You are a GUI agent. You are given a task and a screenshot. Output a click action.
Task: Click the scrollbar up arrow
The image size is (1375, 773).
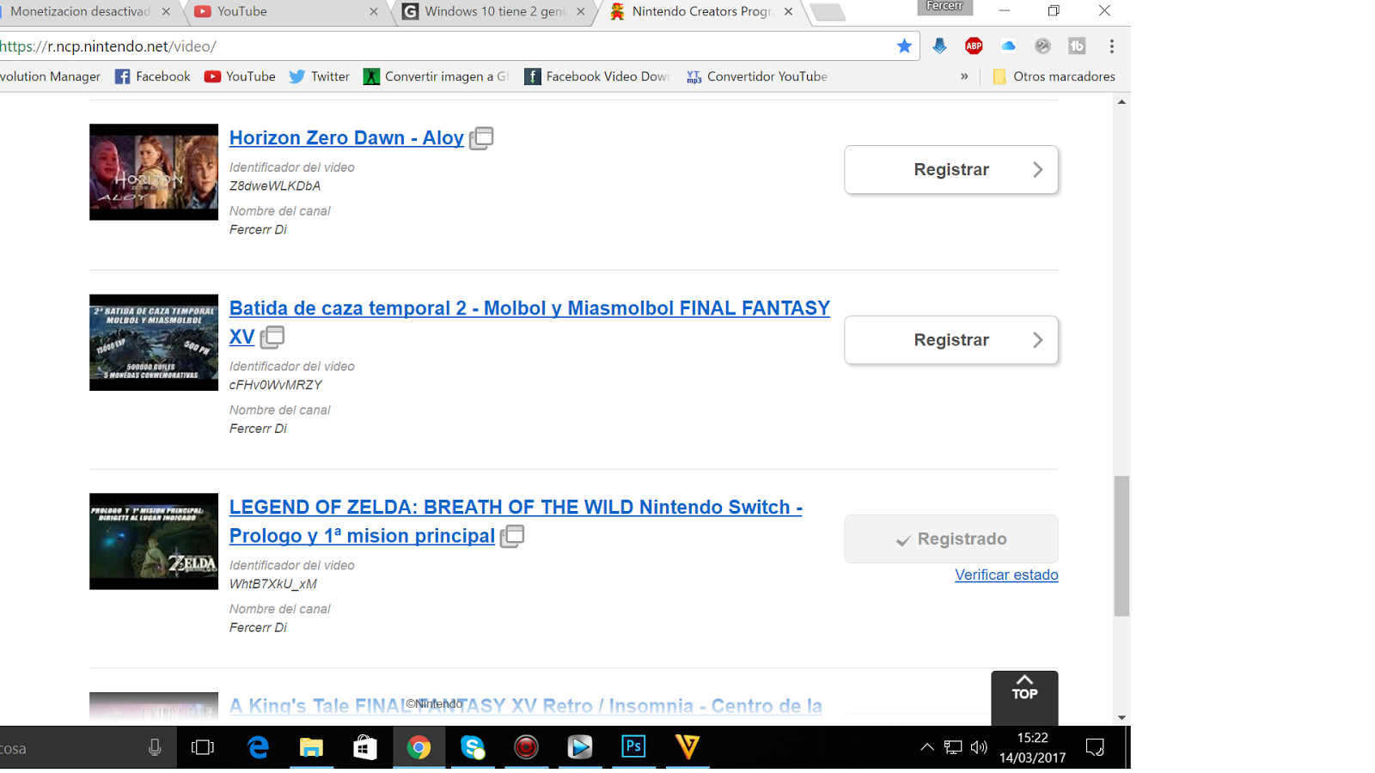click(1121, 102)
